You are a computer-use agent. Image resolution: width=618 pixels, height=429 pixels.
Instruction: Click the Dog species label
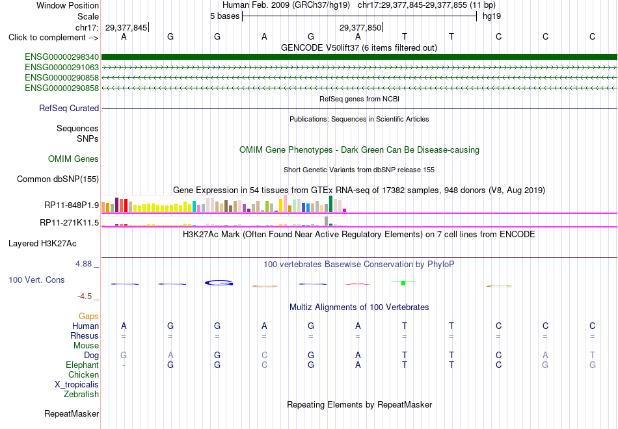91,356
